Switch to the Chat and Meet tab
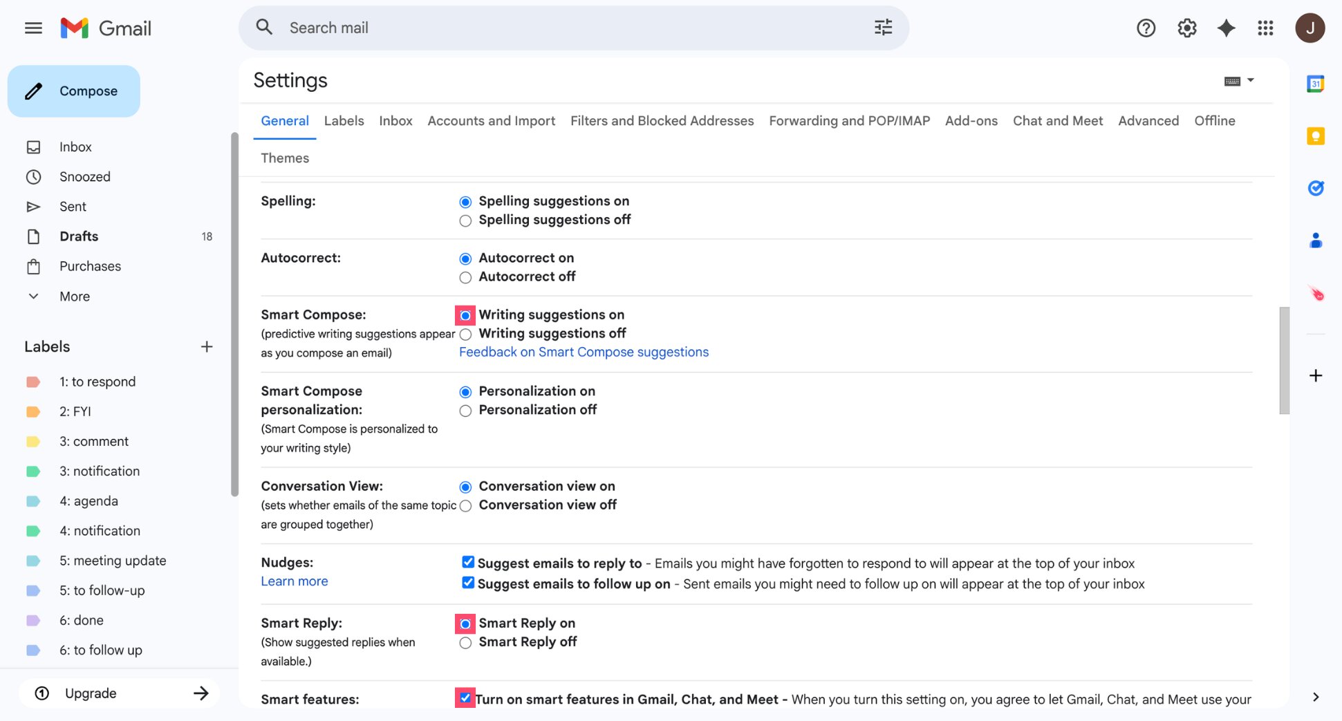This screenshot has width=1342, height=721. (x=1058, y=120)
